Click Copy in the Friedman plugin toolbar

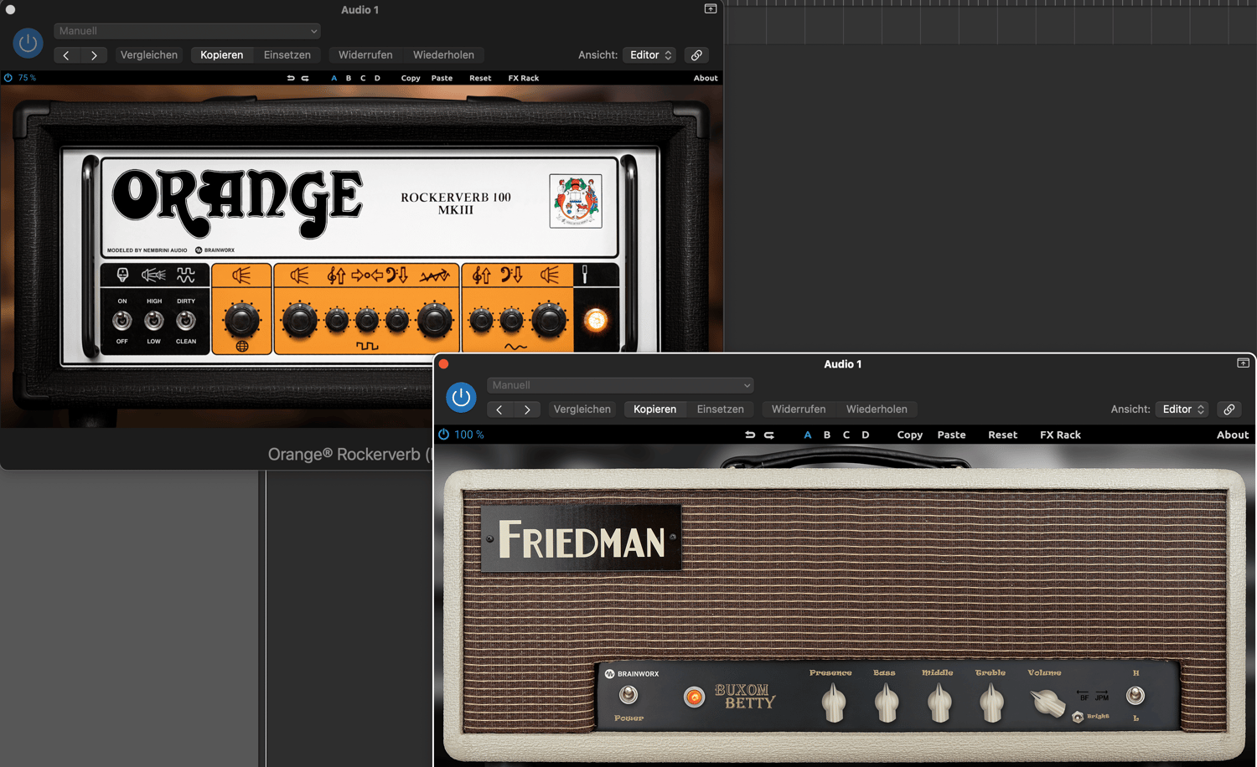pos(910,435)
